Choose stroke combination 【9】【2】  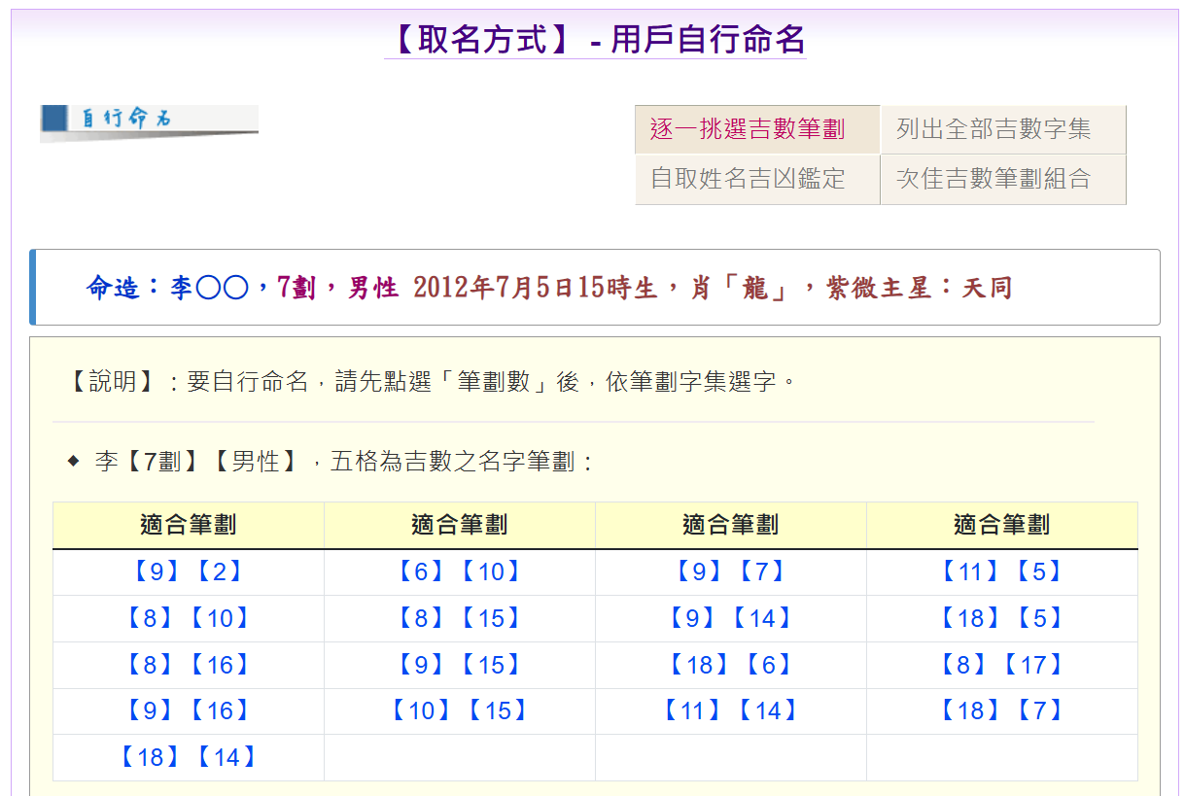pyautogui.click(x=188, y=572)
